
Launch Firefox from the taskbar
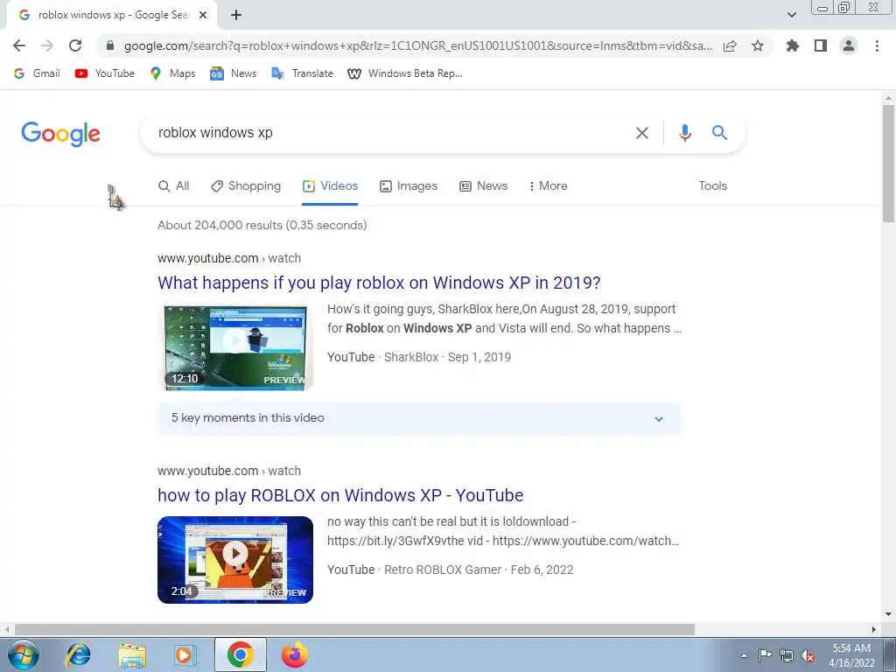click(x=295, y=654)
